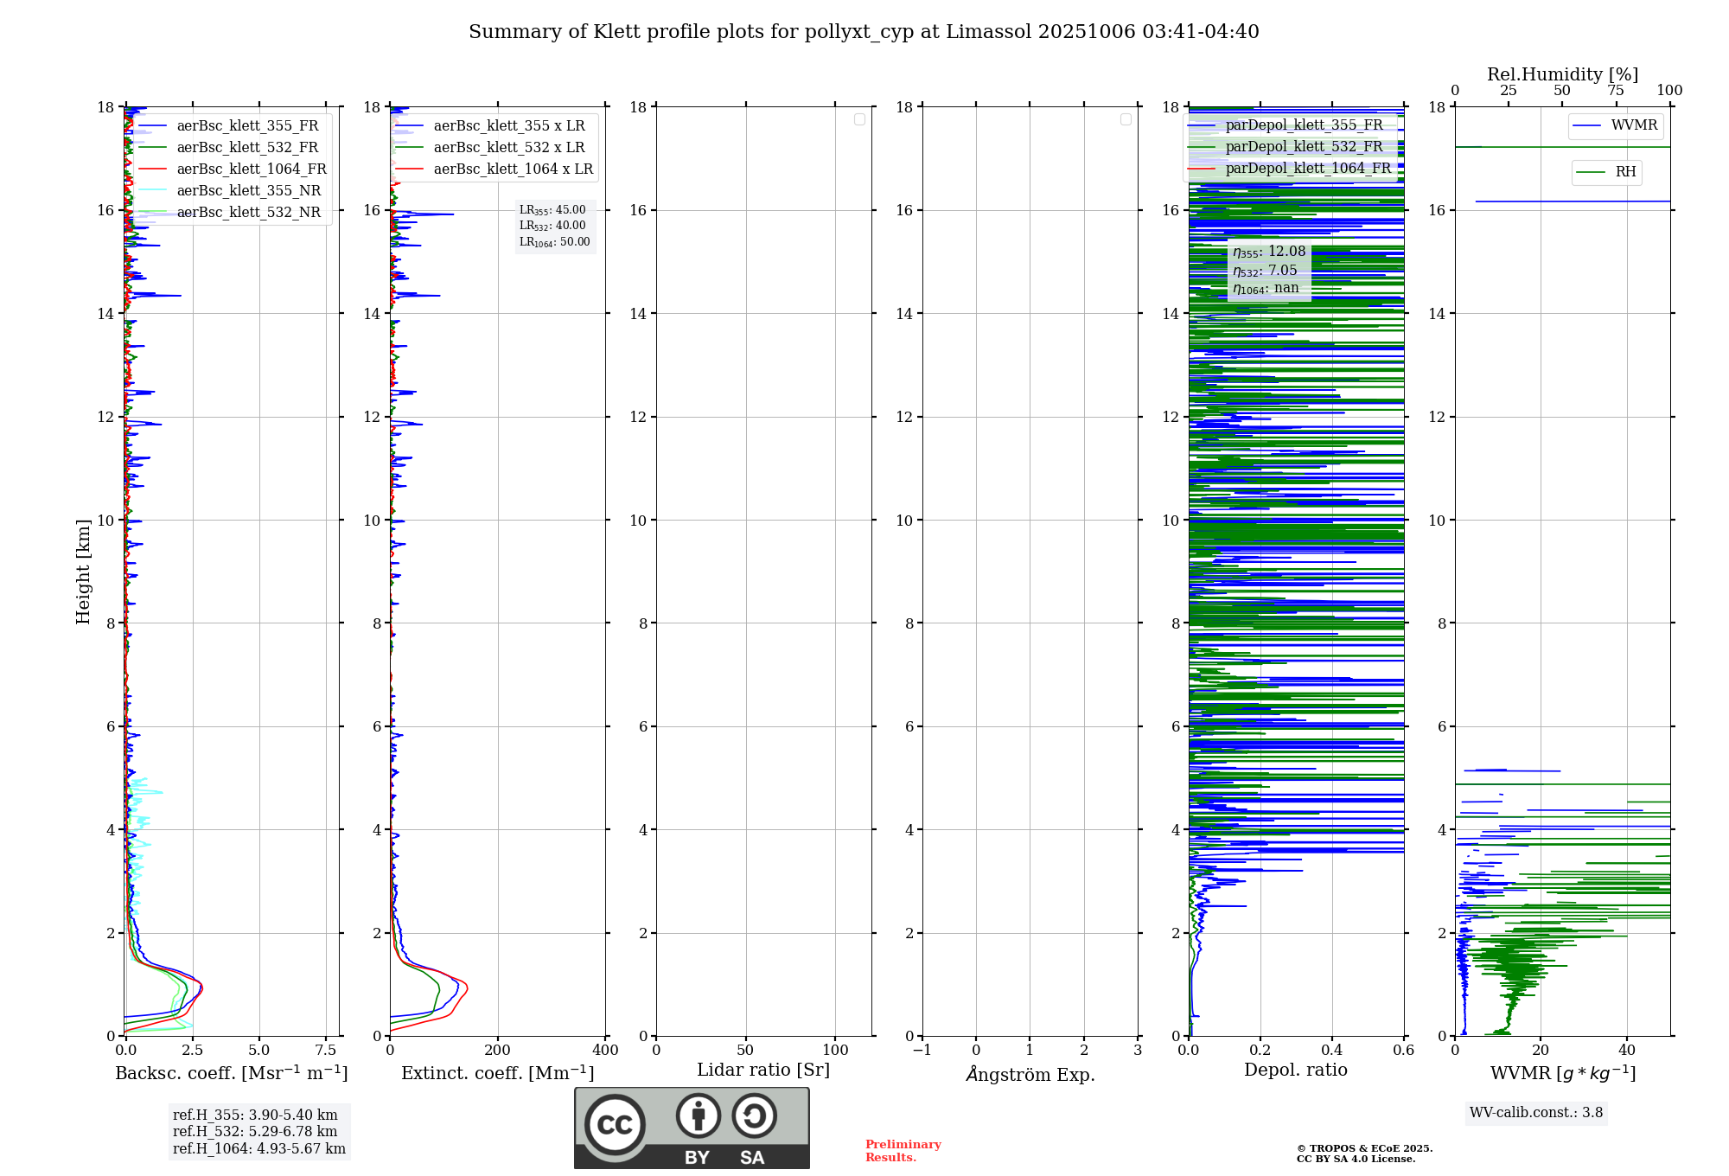Click the empty legend box in Lidar ratio panel

[x=859, y=119]
